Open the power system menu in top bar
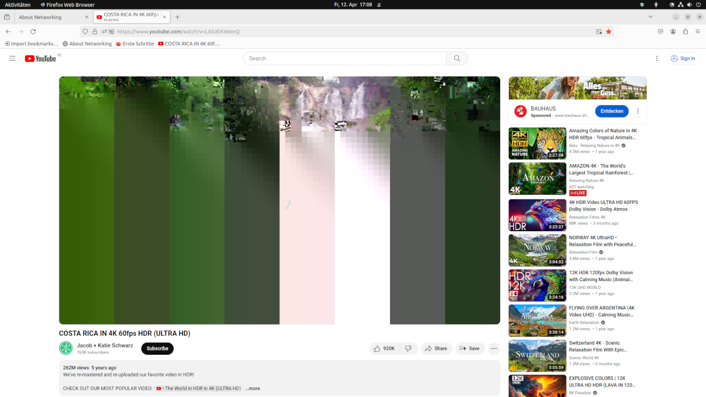 click(698, 4)
